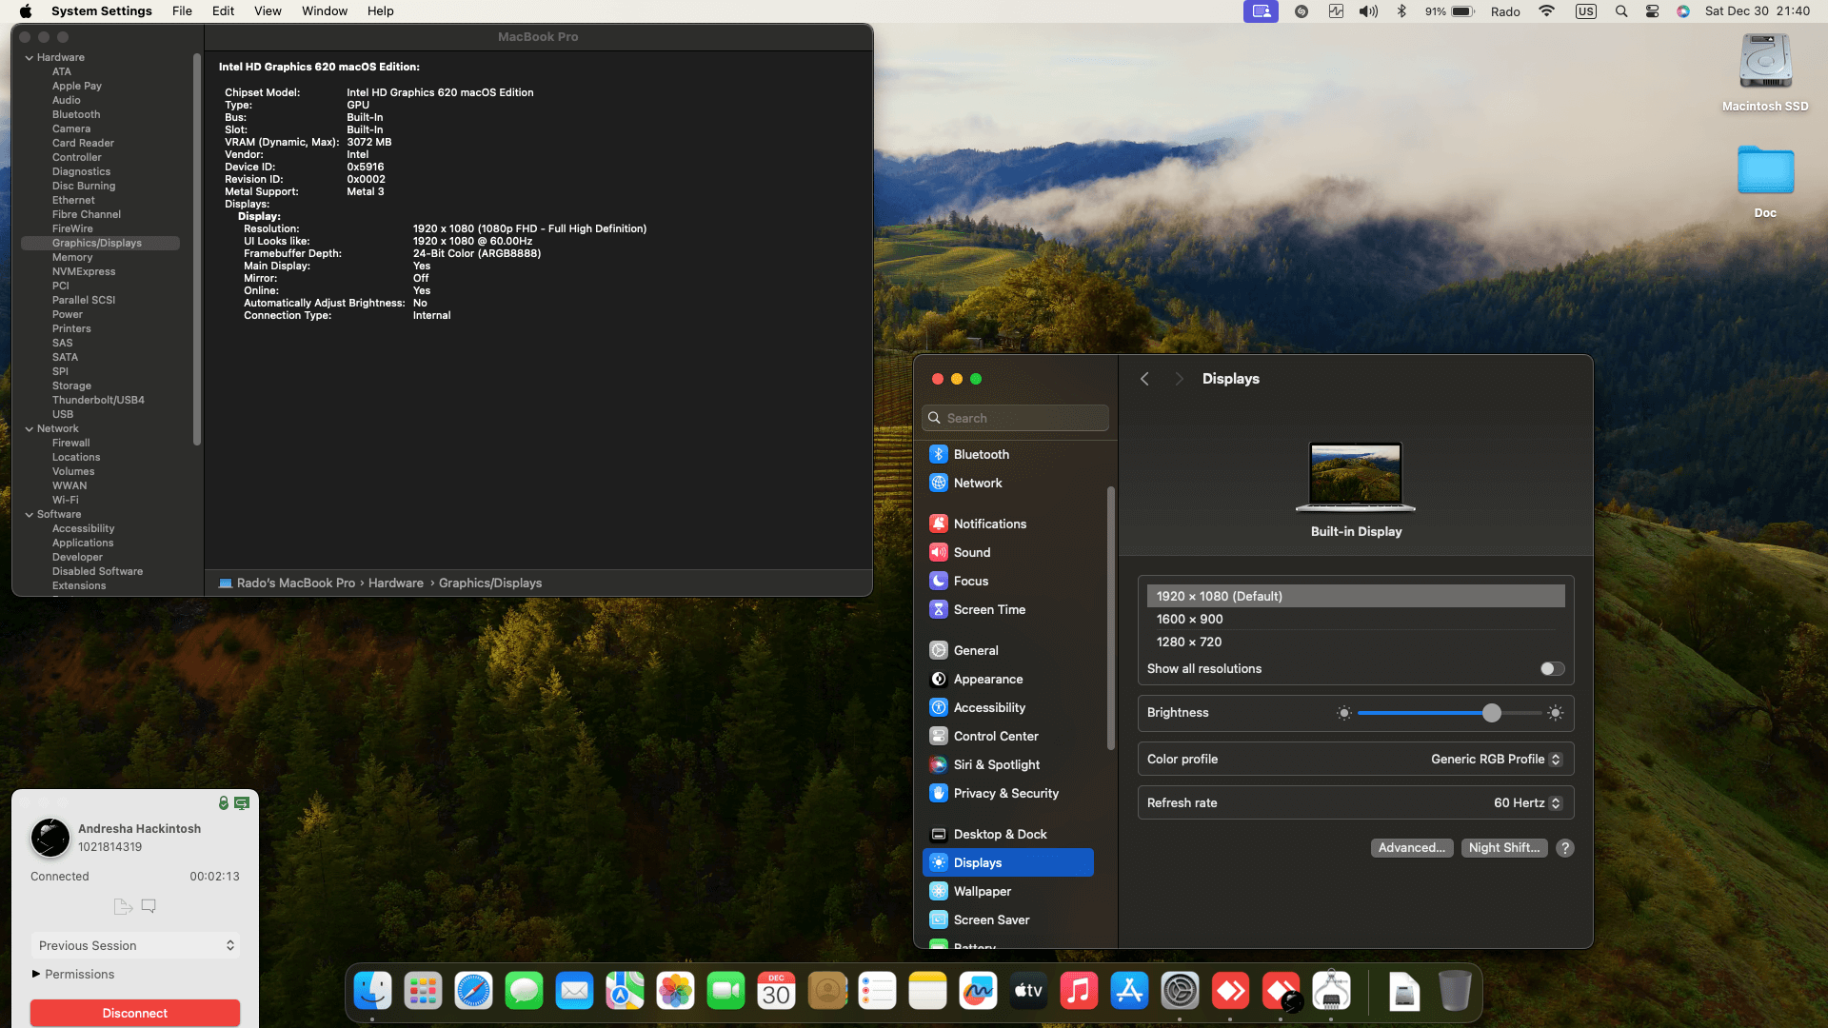Open the Notifications settings pane

[x=989, y=524]
